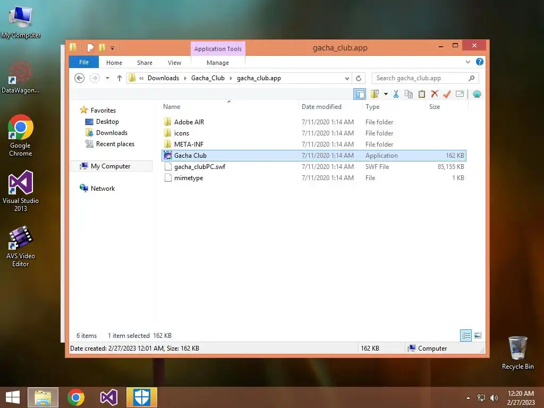544x408 pixels.
Task: Switch to the Share ribbon tab
Action: point(144,63)
